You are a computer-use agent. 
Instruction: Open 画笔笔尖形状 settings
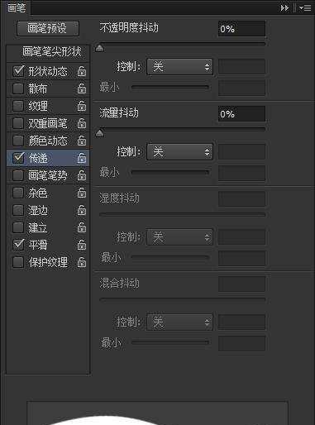click(x=52, y=51)
